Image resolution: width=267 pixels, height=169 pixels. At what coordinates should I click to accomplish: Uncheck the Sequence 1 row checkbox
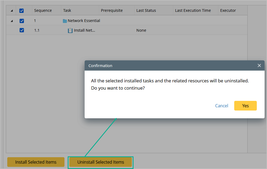click(22, 21)
